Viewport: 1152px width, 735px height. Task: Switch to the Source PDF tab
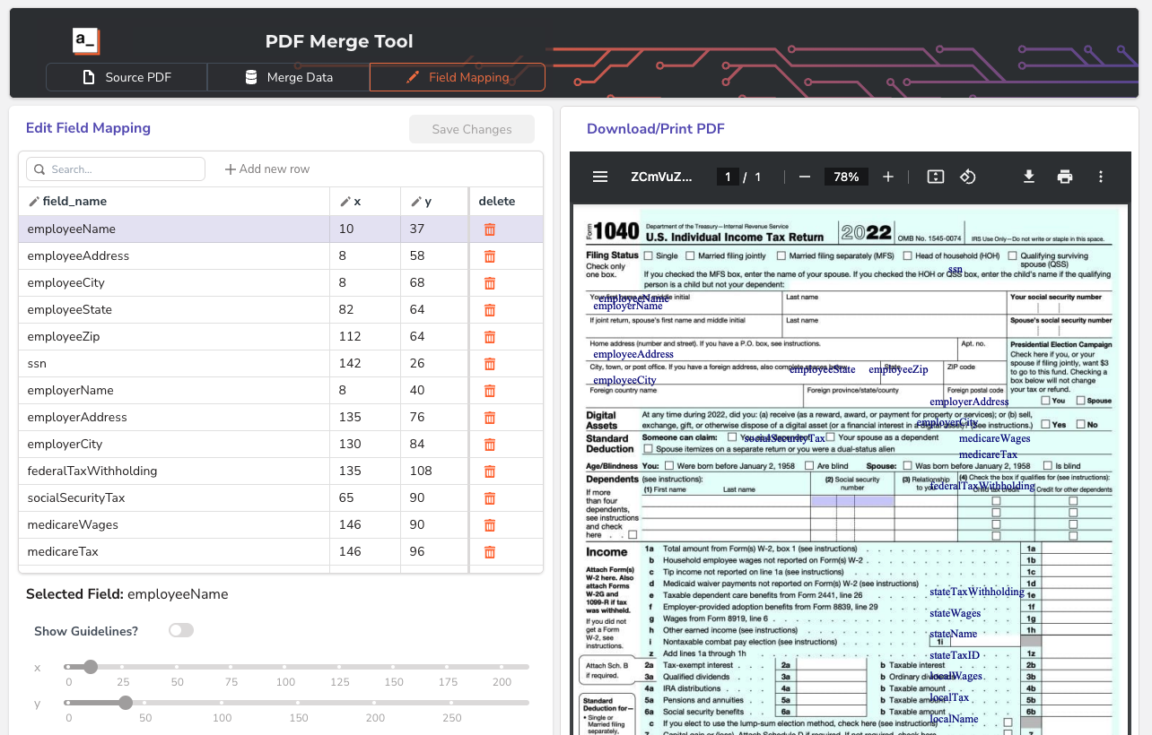(127, 77)
